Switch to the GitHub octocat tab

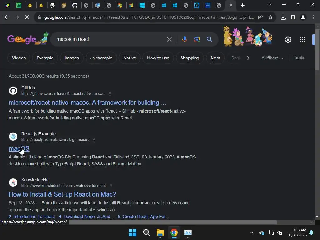point(75,5)
